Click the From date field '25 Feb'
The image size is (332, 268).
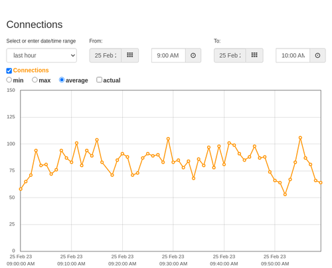[x=106, y=55]
